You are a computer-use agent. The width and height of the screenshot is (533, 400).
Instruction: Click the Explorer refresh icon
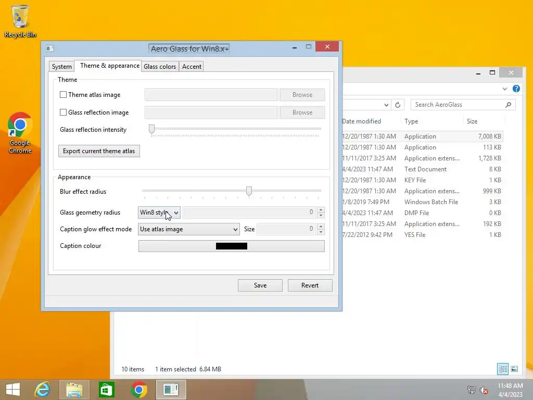[398, 105]
